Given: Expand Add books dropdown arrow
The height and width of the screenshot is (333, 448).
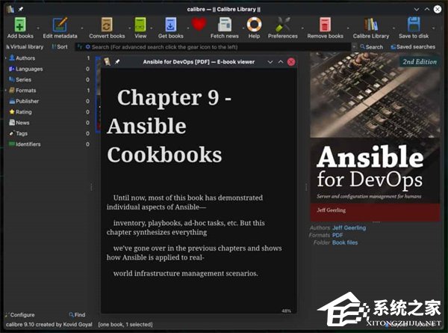Looking at the screenshot, I should 38,28.
